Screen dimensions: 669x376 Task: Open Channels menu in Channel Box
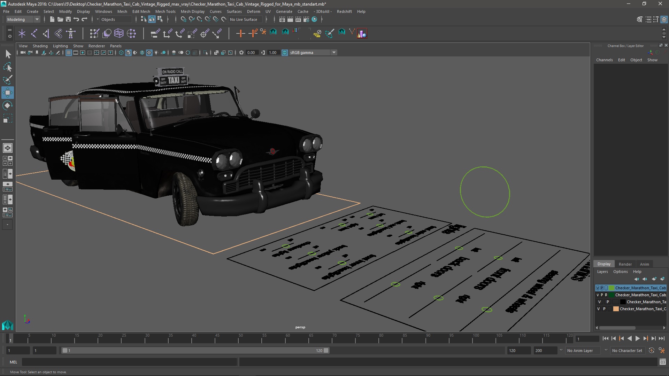(x=604, y=60)
